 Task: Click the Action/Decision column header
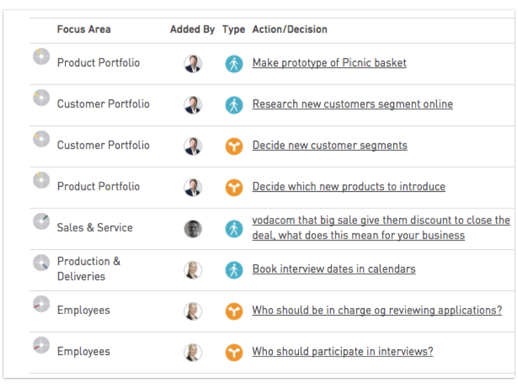click(x=289, y=29)
